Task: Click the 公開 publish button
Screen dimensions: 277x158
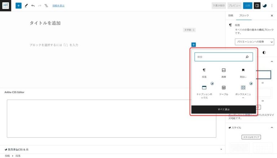Action: tap(247, 6)
